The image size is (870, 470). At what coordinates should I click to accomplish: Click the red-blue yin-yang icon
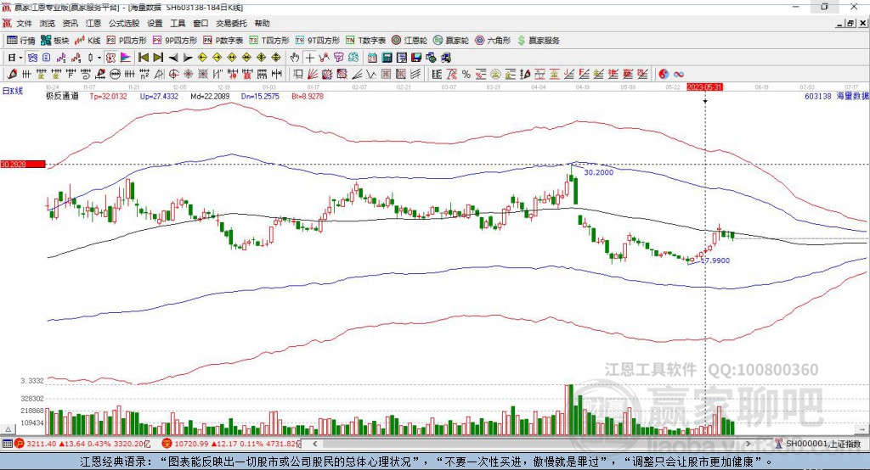click(664, 75)
